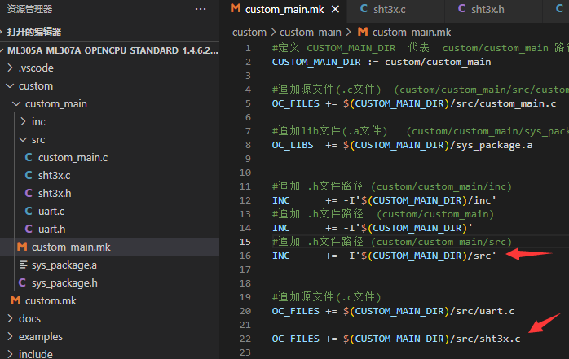Click the C icon of sht3x.c in tree

tap(29, 175)
